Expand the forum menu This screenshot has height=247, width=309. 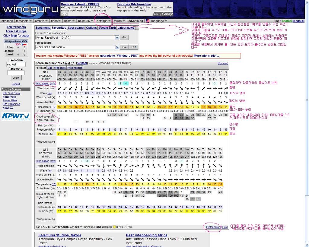119,21
